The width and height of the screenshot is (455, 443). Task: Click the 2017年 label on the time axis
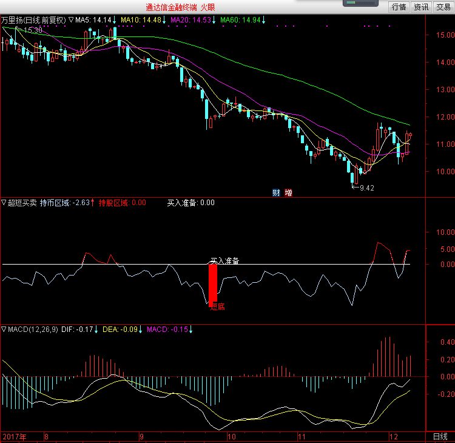click(15, 436)
